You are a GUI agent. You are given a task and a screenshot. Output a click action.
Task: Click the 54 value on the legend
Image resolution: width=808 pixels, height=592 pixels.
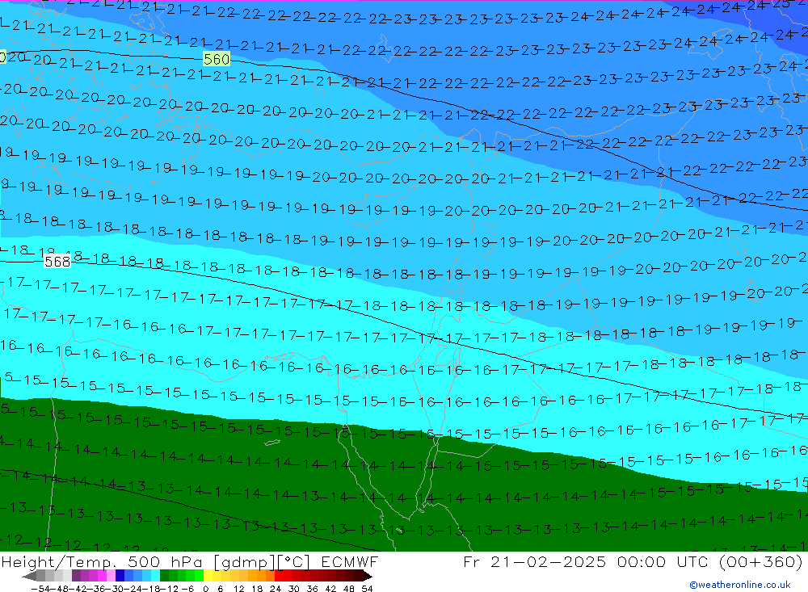(367, 589)
